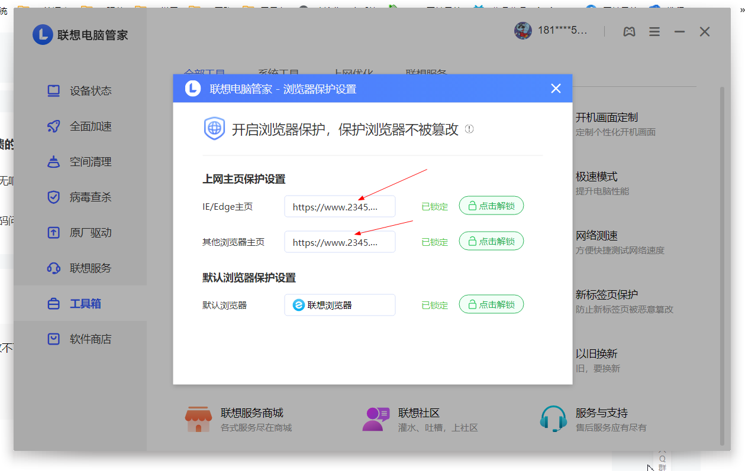Screen dimensions: 745x471
Task: Open 空间清理 from the sidebar
Action: pyautogui.click(x=80, y=162)
